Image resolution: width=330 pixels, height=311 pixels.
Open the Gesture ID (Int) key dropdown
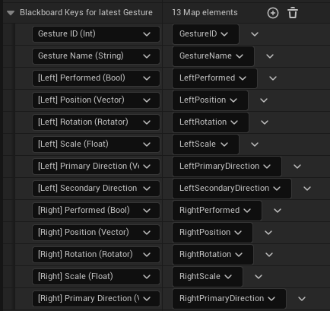pos(96,34)
